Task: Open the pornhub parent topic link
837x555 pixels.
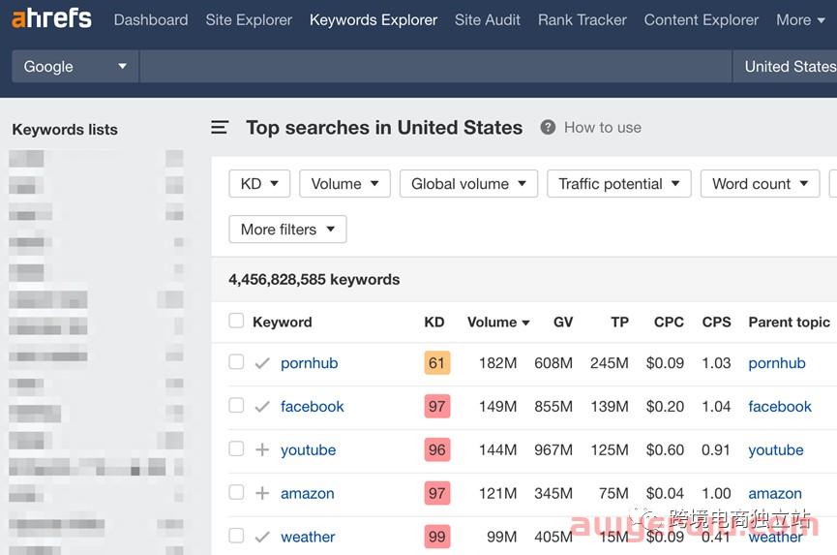Action: (777, 363)
